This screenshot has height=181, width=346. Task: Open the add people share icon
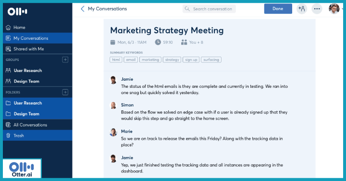[x=302, y=9]
